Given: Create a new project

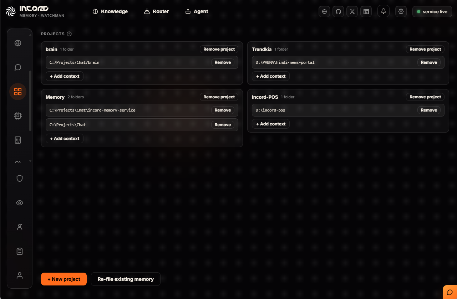Looking at the screenshot, I should pos(64,279).
